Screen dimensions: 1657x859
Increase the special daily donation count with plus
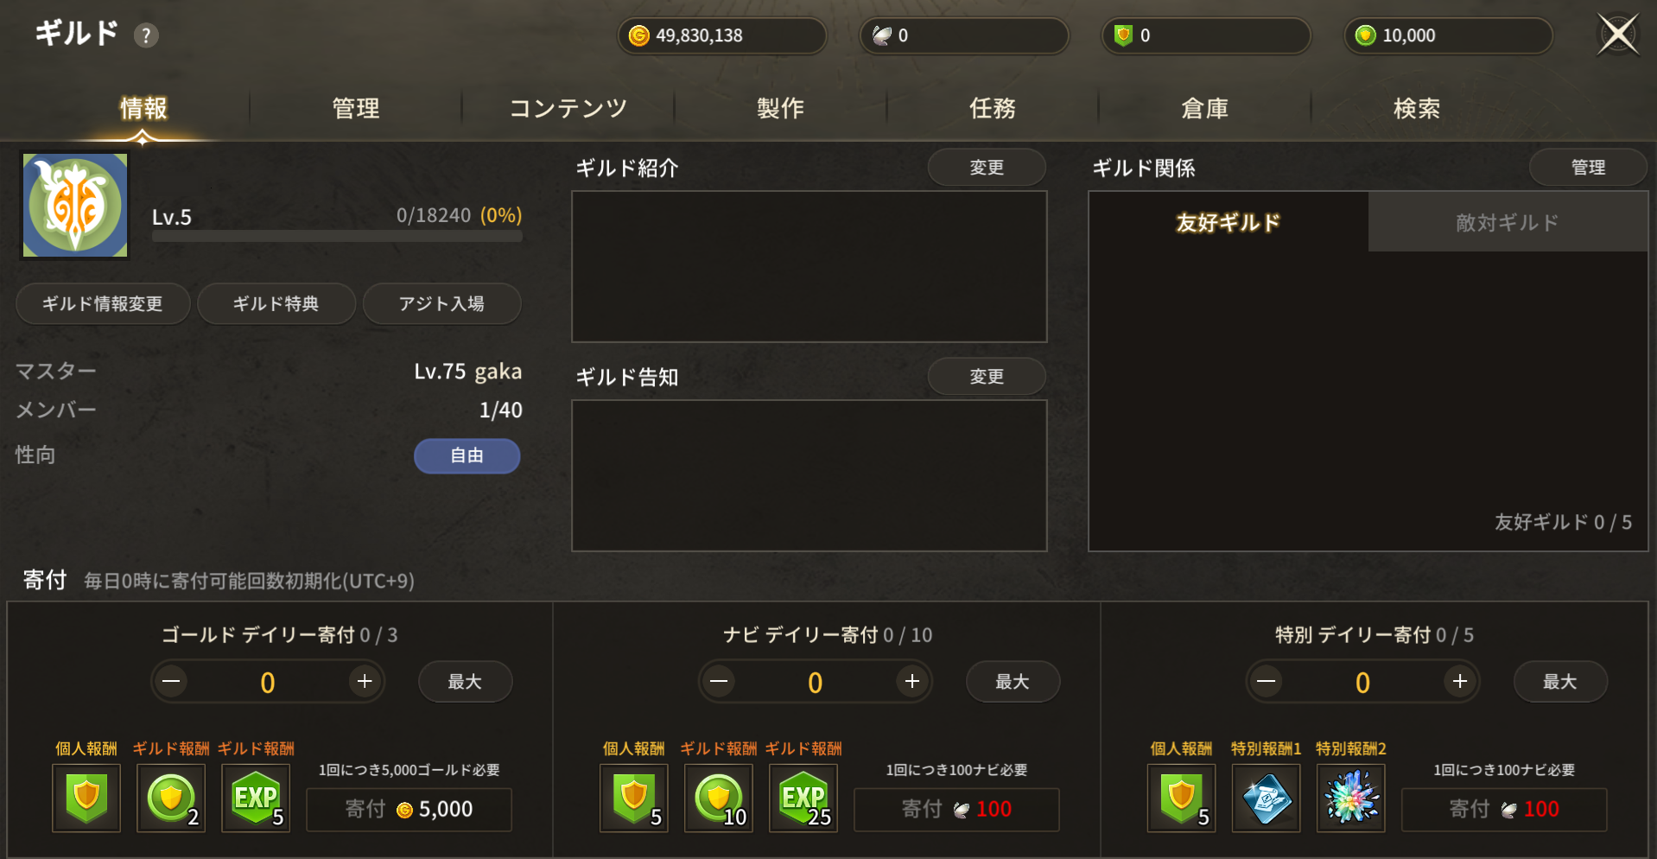coord(1460,682)
